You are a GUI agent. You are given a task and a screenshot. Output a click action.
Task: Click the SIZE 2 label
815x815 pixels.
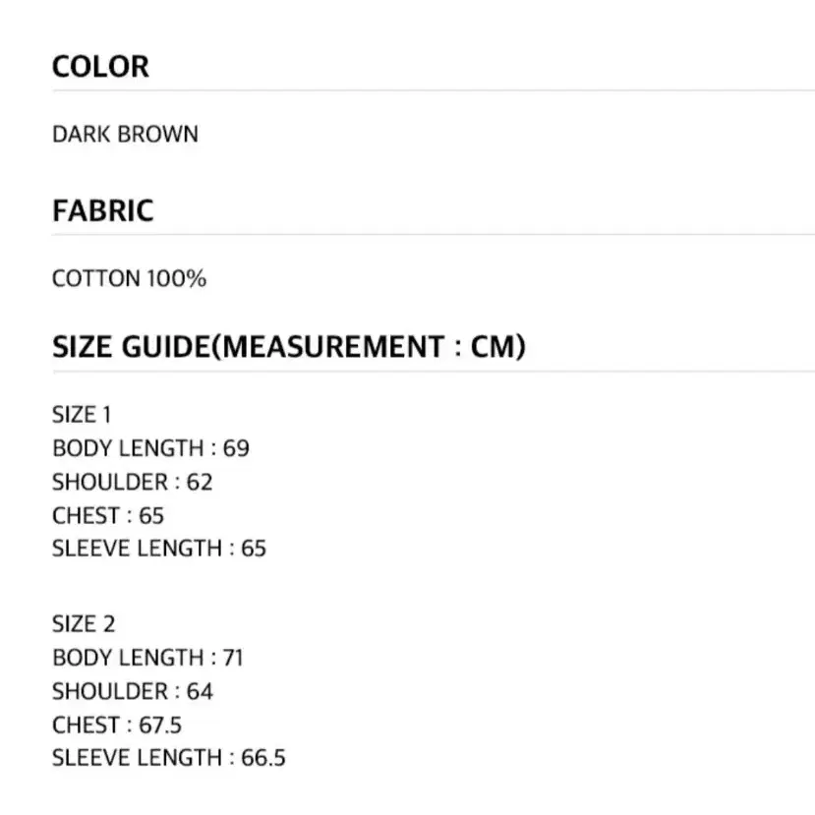(84, 623)
